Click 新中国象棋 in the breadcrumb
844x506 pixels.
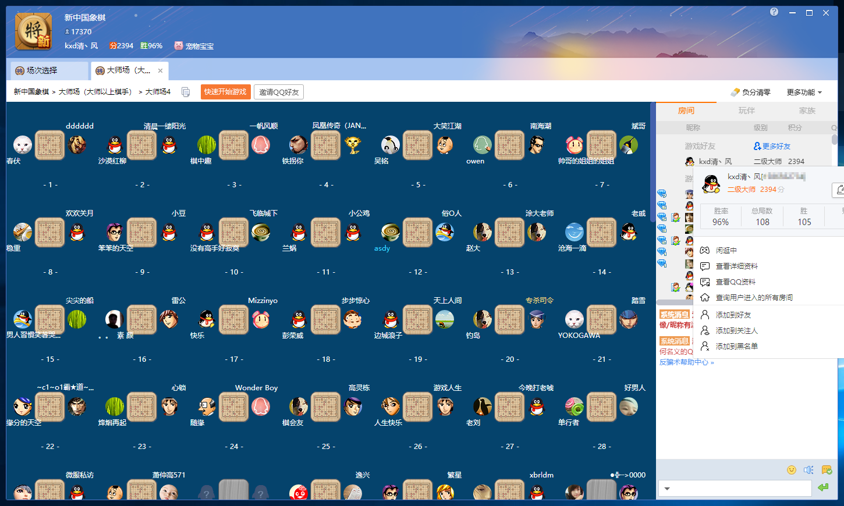31,92
